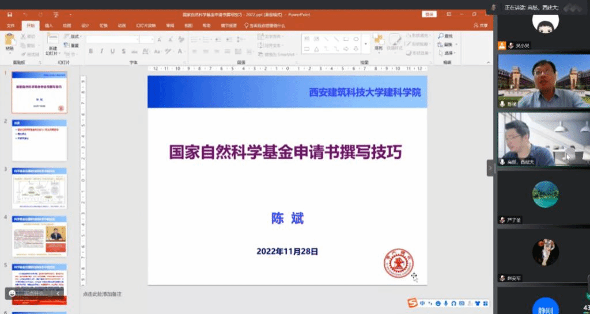Click the Sogou input method S icon
The height and width of the screenshot is (314, 590).
point(412,302)
